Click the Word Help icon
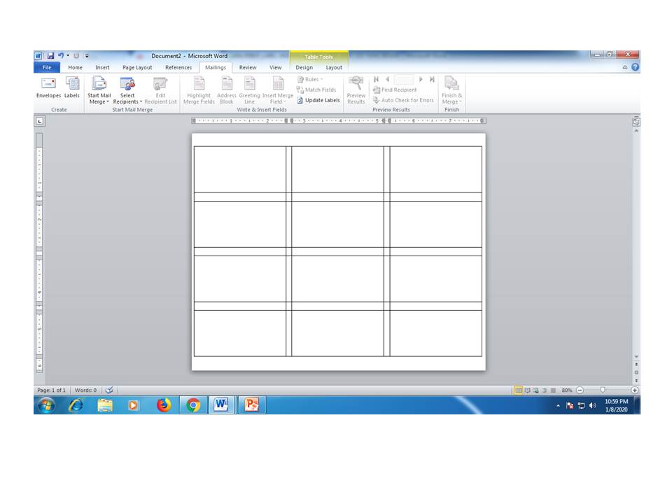The width and height of the screenshot is (672, 504). pos(635,67)
